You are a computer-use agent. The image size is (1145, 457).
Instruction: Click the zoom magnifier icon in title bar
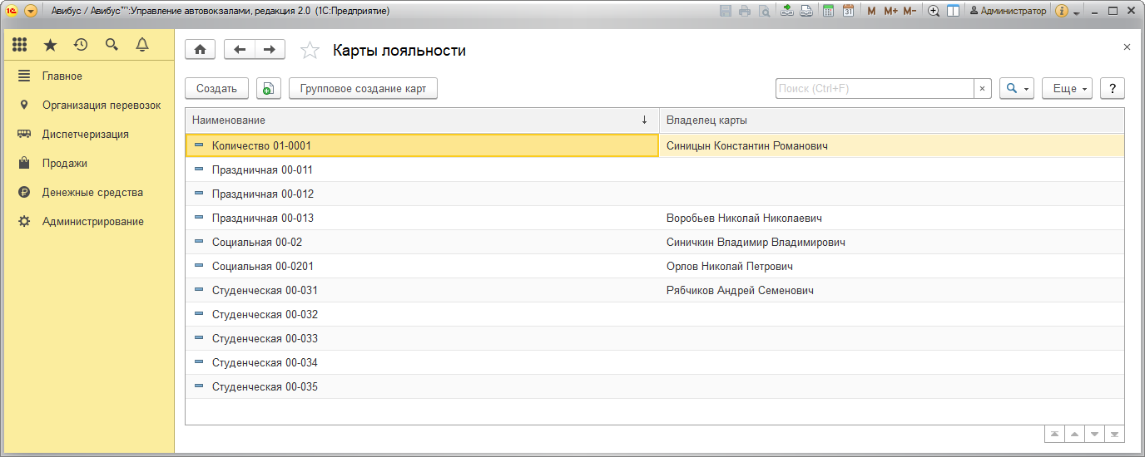(934, 12)
